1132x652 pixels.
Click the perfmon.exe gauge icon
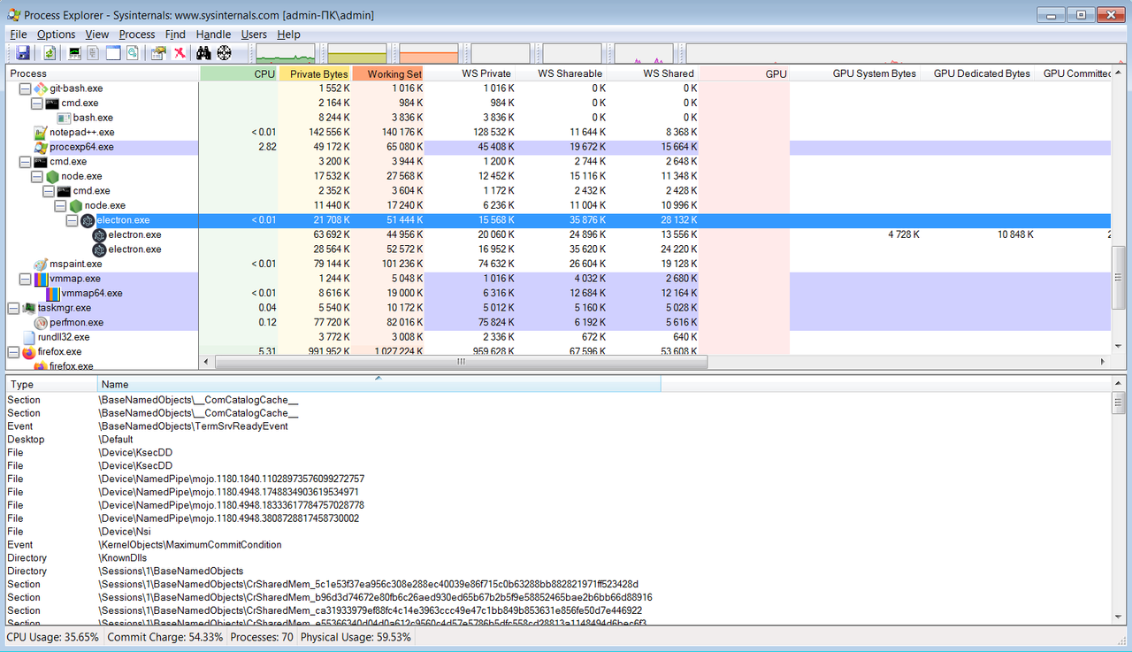(41, 322)
